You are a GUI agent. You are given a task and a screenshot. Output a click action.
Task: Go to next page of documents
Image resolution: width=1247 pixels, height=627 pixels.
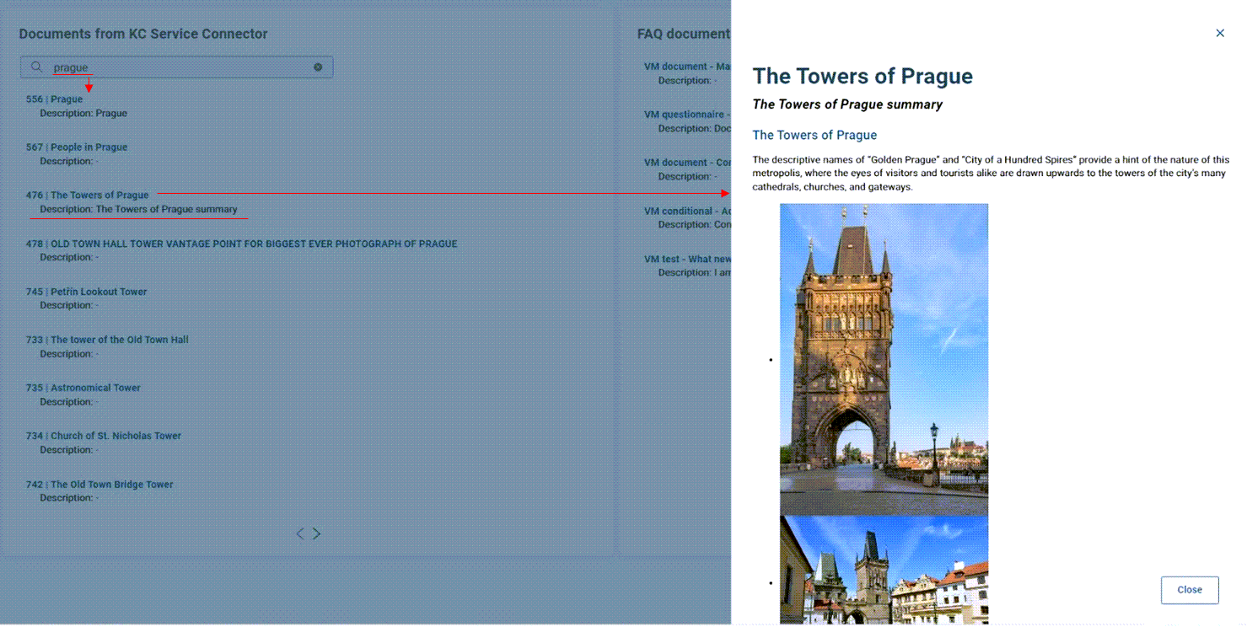[317, 533]
